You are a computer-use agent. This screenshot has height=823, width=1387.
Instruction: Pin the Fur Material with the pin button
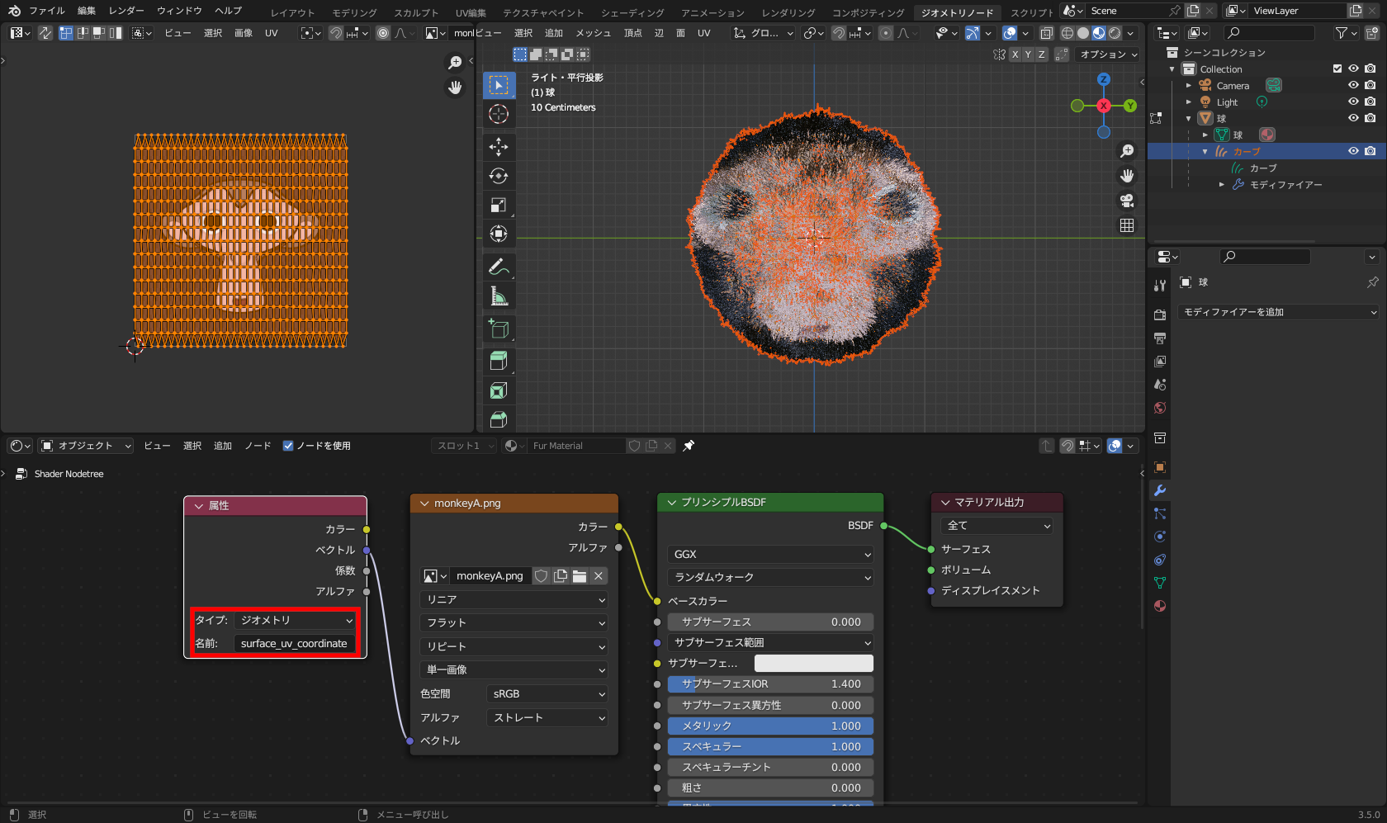point(688,445)
